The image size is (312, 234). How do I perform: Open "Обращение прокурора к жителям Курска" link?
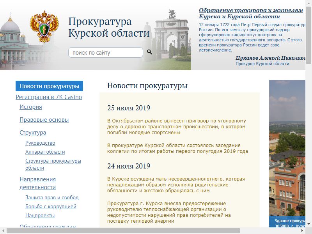[251, 13]
